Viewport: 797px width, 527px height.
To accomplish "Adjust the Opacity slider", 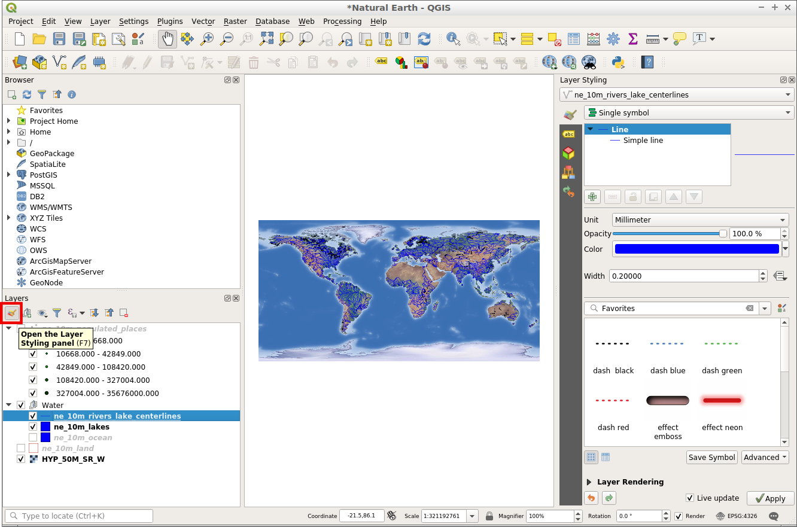I will (670, 234).
